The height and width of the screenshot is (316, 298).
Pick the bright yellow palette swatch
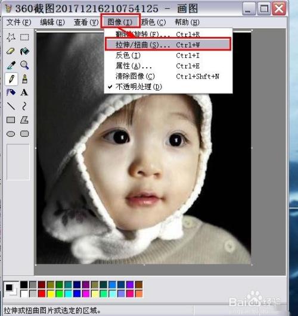point(51,293)
